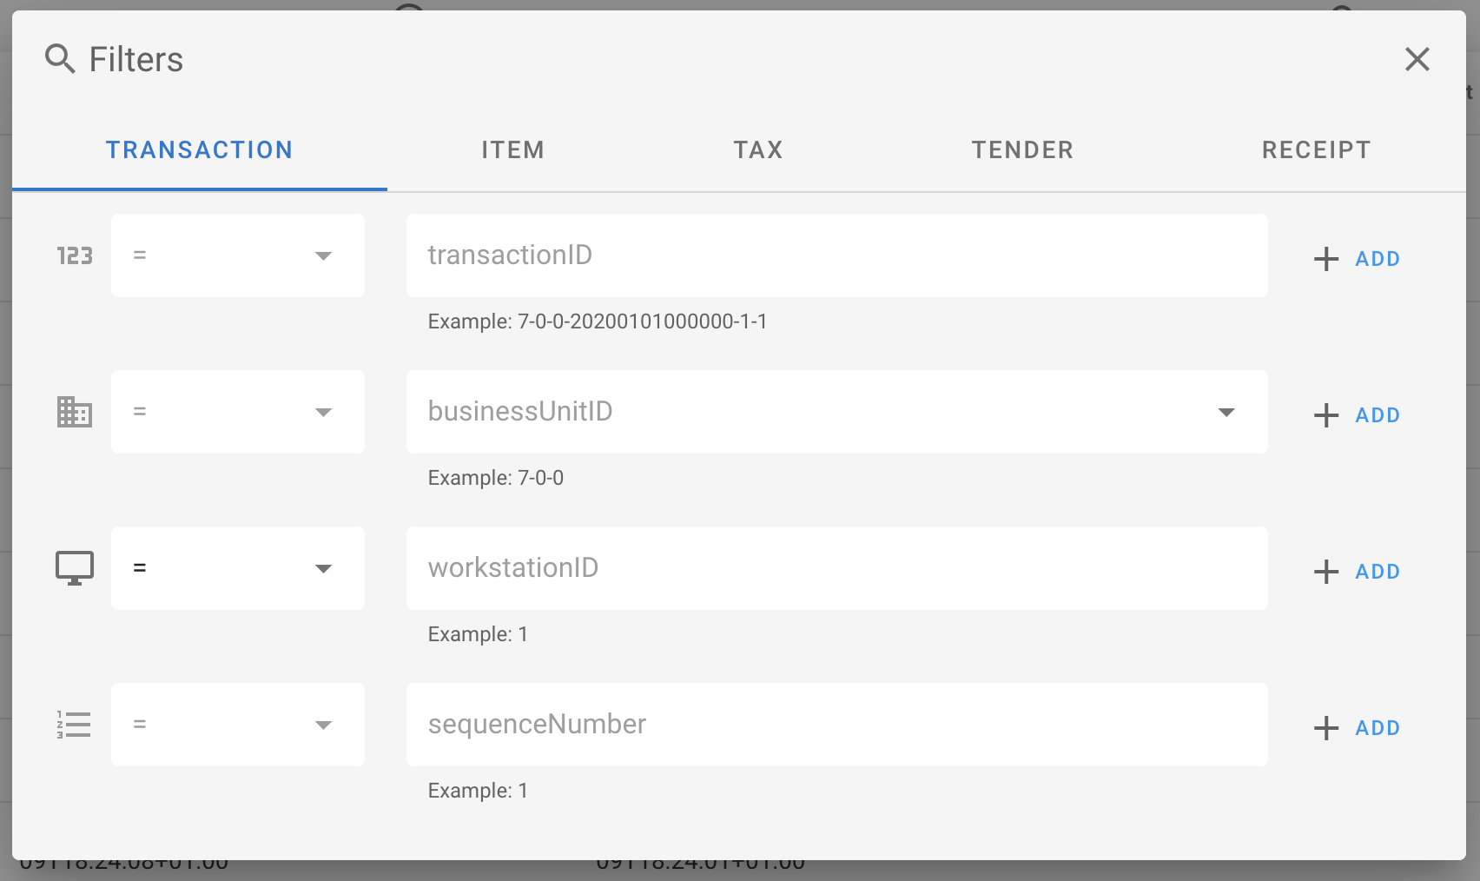Switch to the ITEM tab

tap(512, 149)
